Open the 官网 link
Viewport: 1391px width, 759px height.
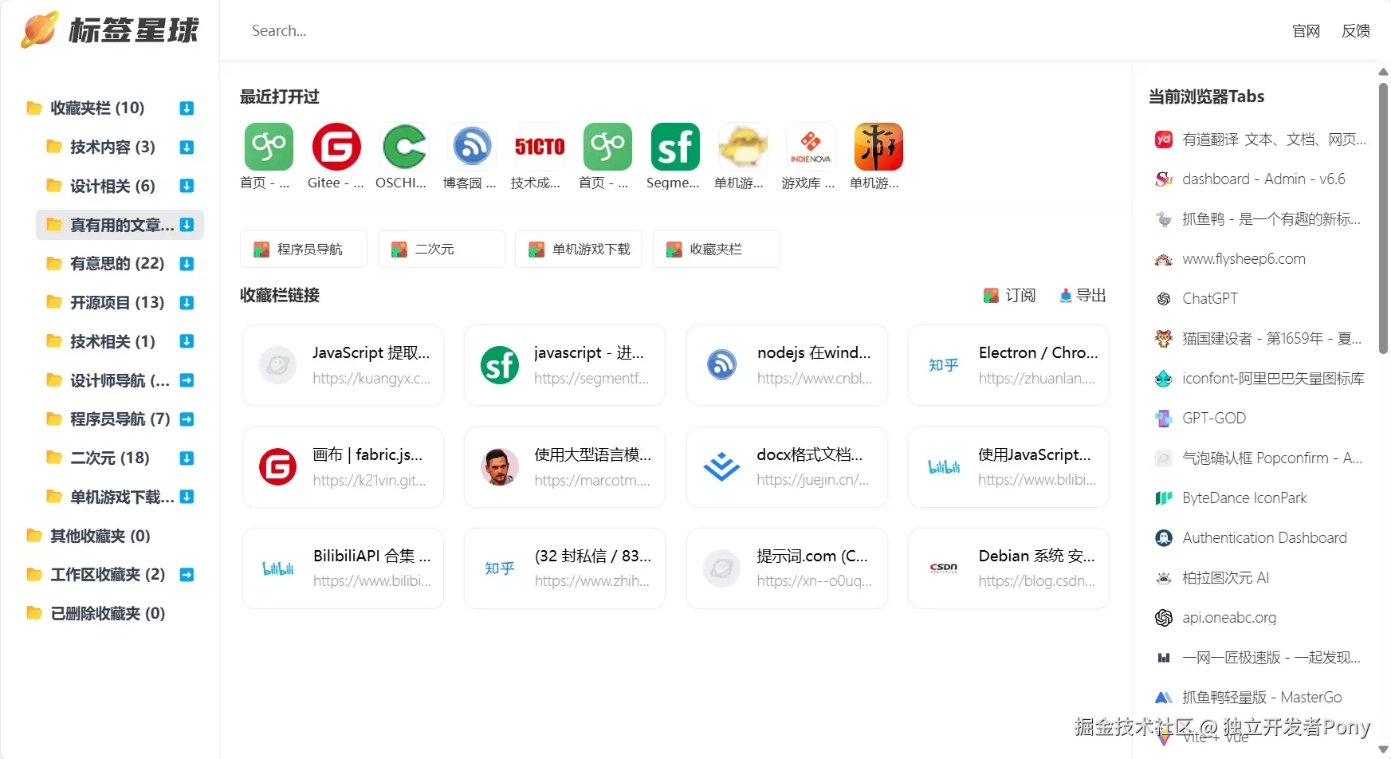point(1306,31)
